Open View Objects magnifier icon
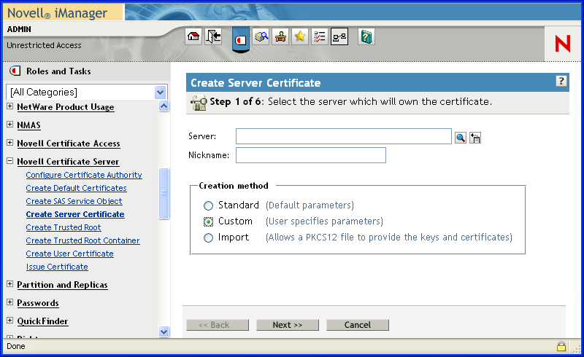Image resolution: width=584 pixels, height=357 pixels. pyautogui.click(x=261, y=38)
